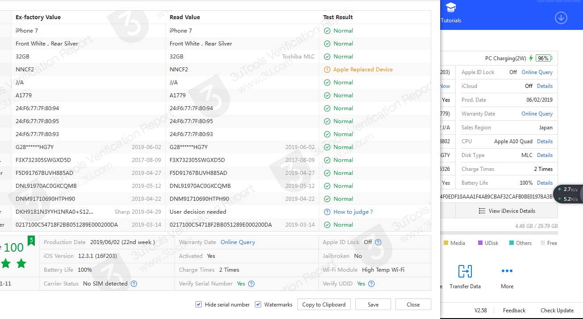Click the green check icon for iPhone 7 row

(x=327, y=31)
